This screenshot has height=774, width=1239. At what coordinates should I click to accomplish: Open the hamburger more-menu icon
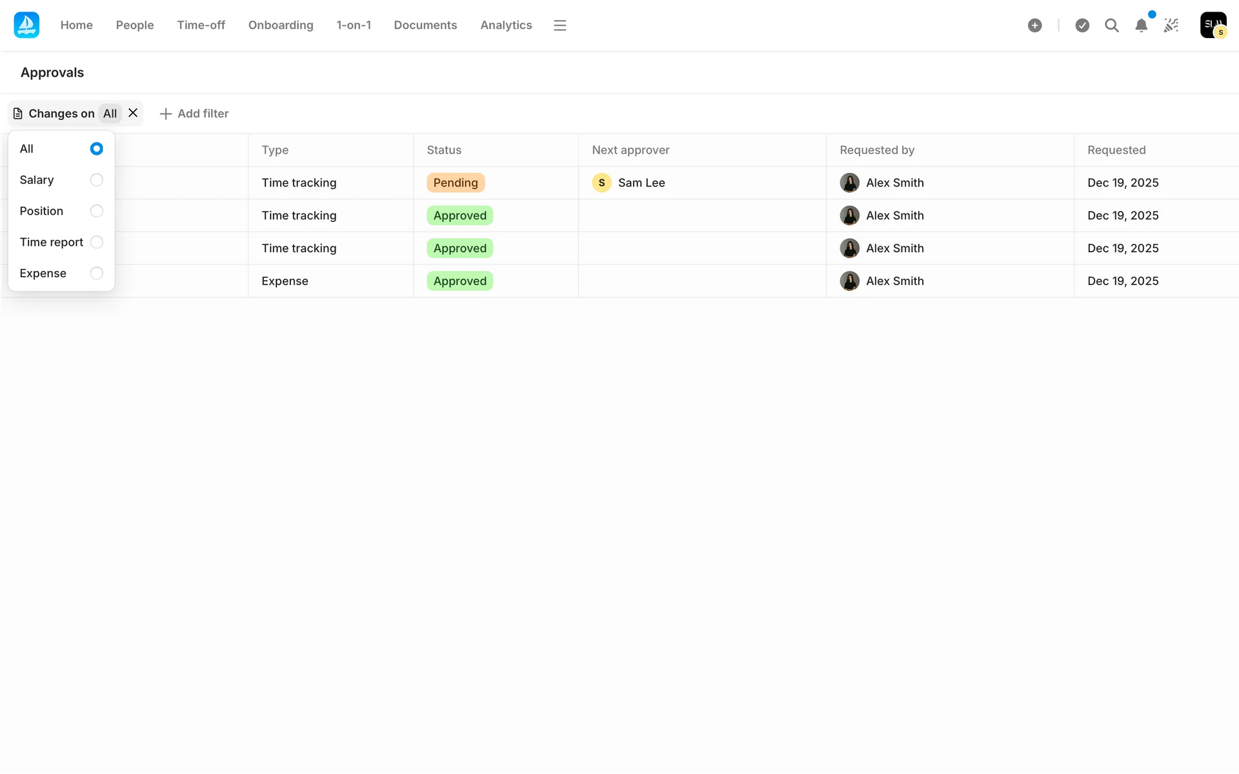coord(559,25)
